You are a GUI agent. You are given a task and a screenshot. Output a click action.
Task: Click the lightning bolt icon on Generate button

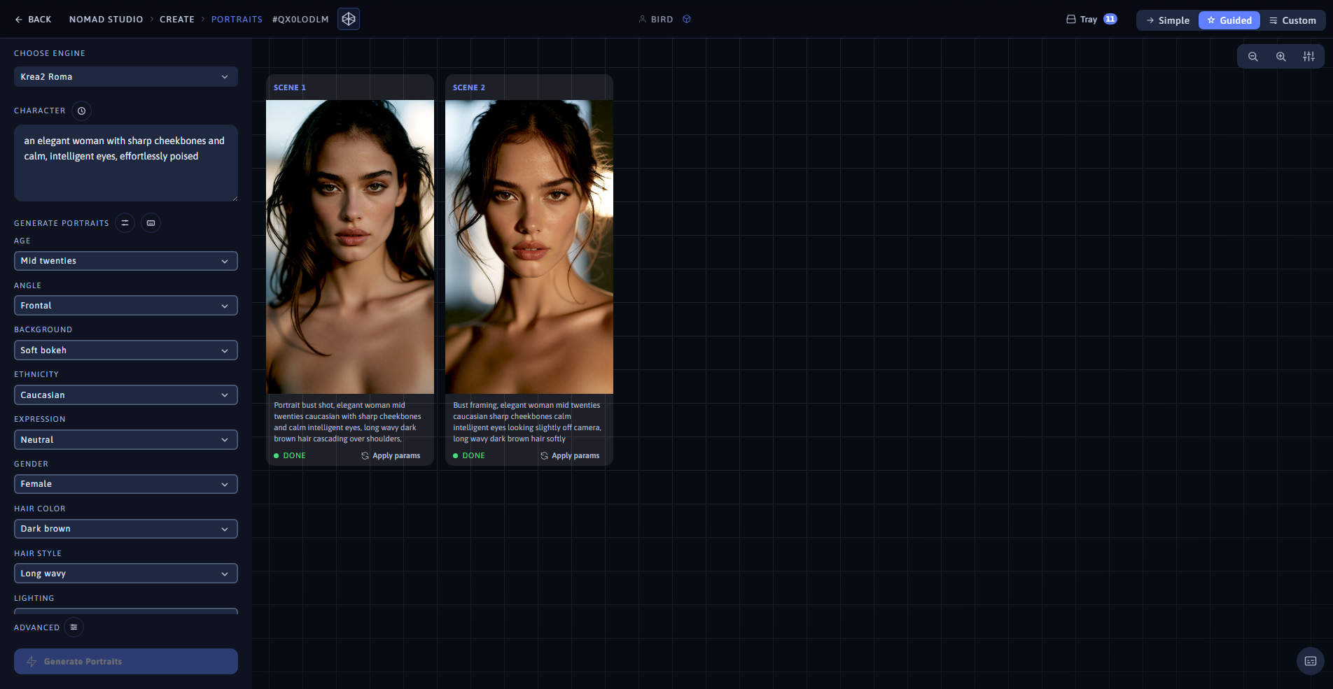(x=32, y=662)
